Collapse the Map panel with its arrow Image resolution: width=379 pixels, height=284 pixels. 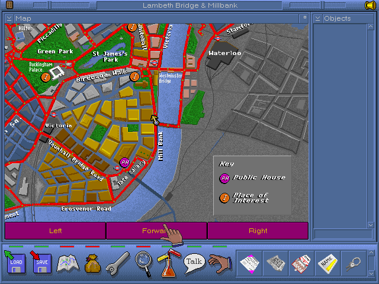(9, 18)
